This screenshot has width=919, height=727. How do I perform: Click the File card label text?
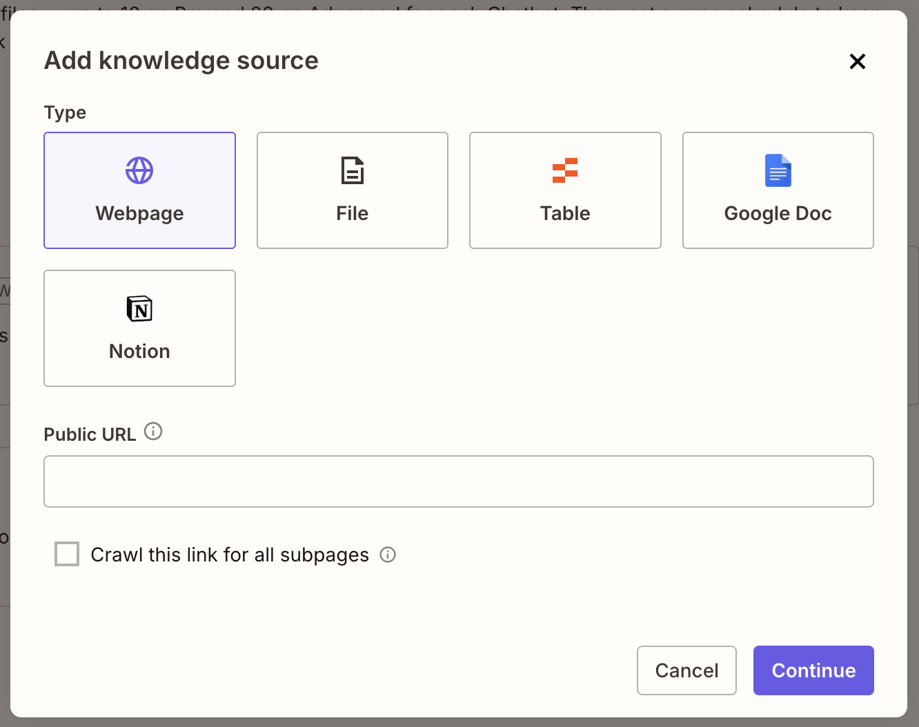click(352, 213)
